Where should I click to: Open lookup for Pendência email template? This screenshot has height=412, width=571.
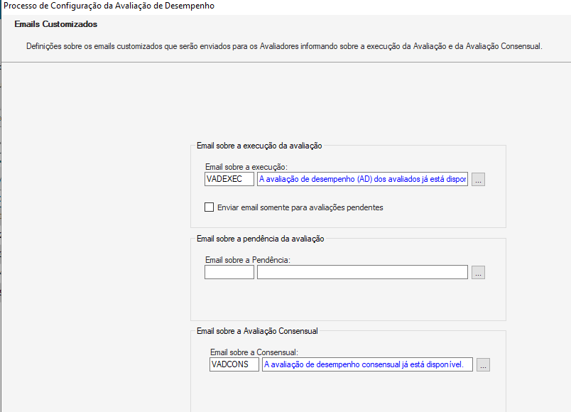click(478, 272)
